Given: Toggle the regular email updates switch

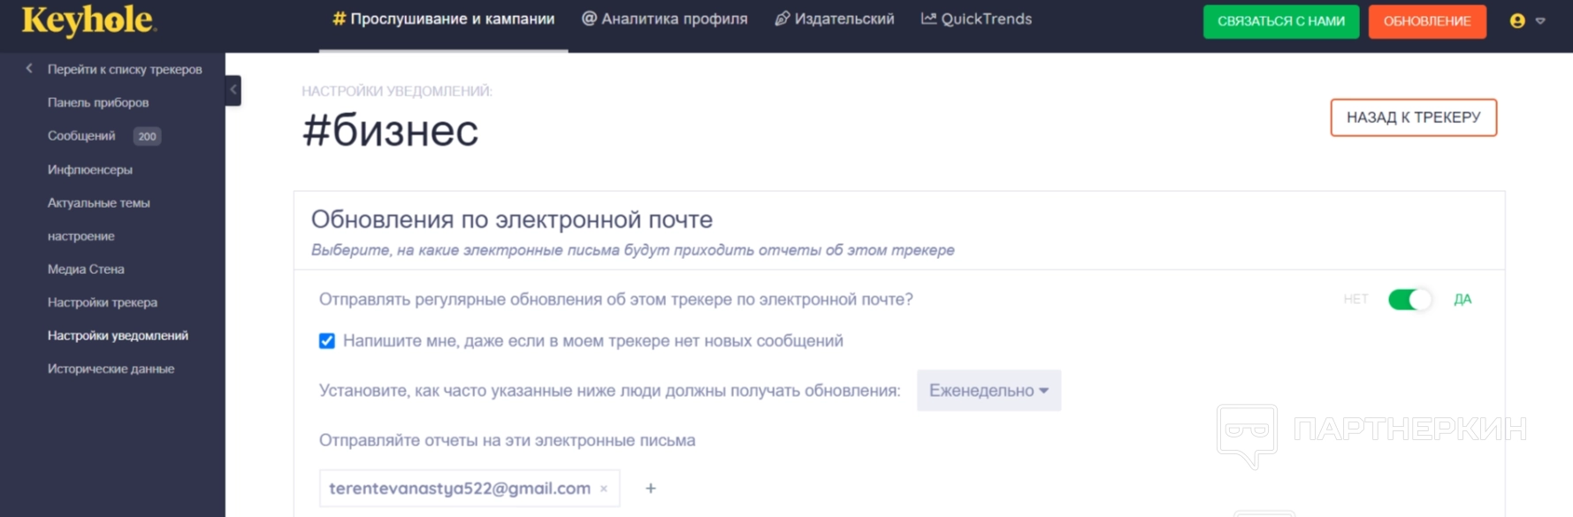Looking at the screenshot, I should [x=1409, y=300].
